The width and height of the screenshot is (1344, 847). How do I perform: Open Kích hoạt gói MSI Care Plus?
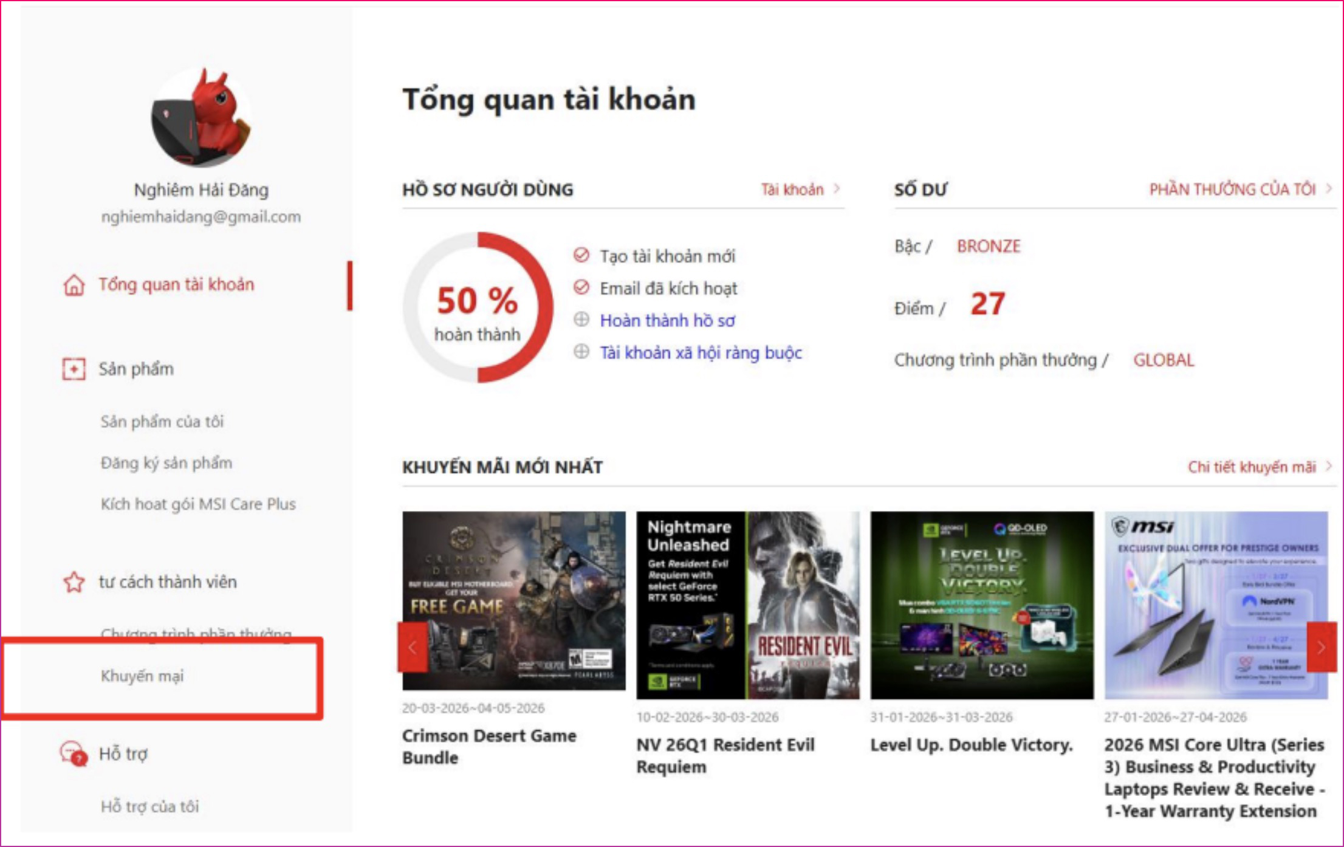198,504
